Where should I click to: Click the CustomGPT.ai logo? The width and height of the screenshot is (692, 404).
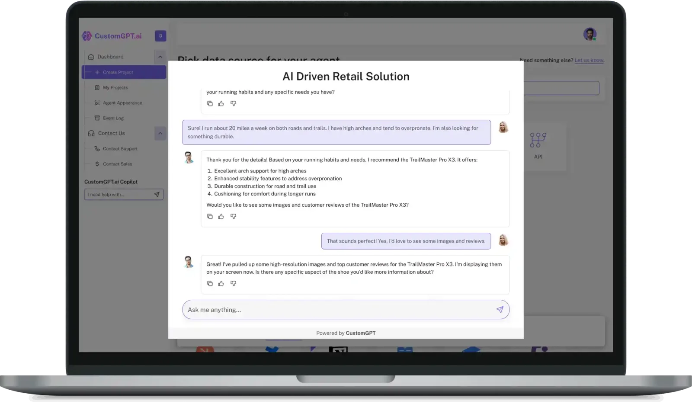112,36
